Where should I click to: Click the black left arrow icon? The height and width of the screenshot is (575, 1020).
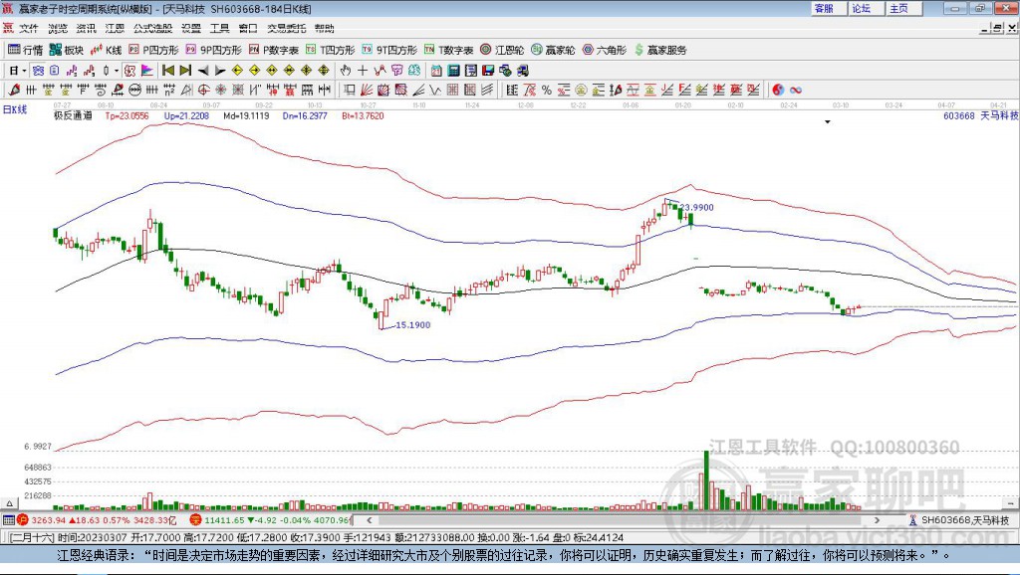tap(203, 71)
